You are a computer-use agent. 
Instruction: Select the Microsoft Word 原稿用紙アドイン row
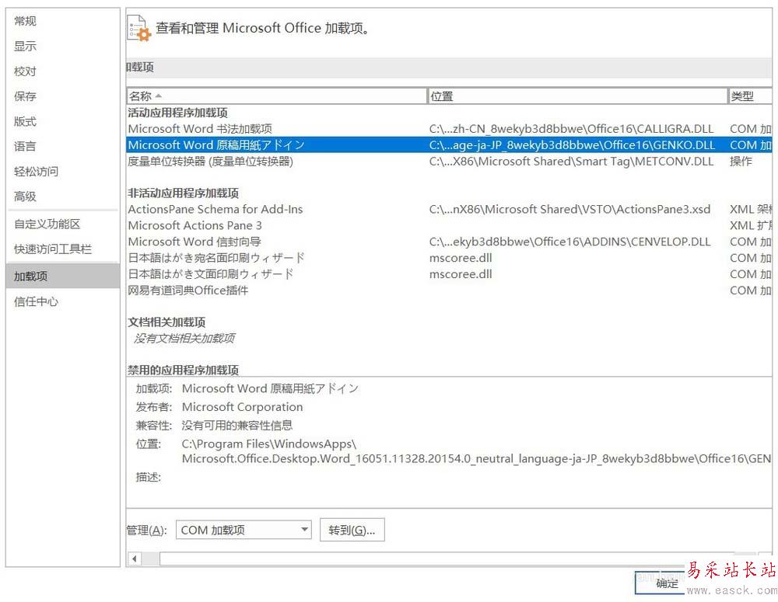449,144
